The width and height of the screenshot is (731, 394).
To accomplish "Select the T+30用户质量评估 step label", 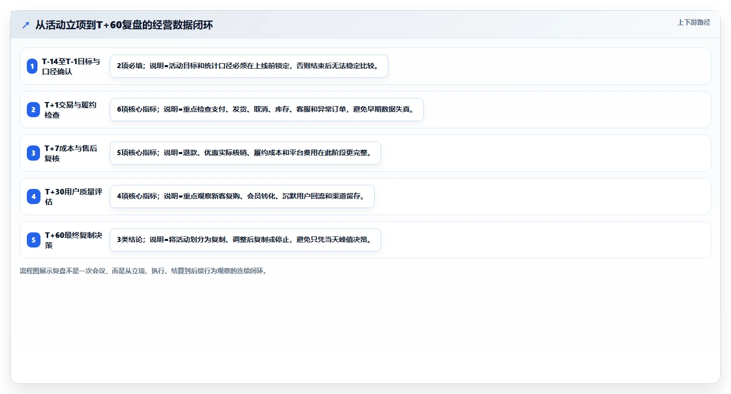I will pyautogui.click(x=74, y=196).
